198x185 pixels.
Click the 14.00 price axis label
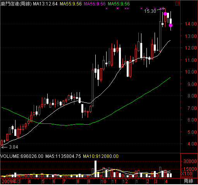(191, 24)
